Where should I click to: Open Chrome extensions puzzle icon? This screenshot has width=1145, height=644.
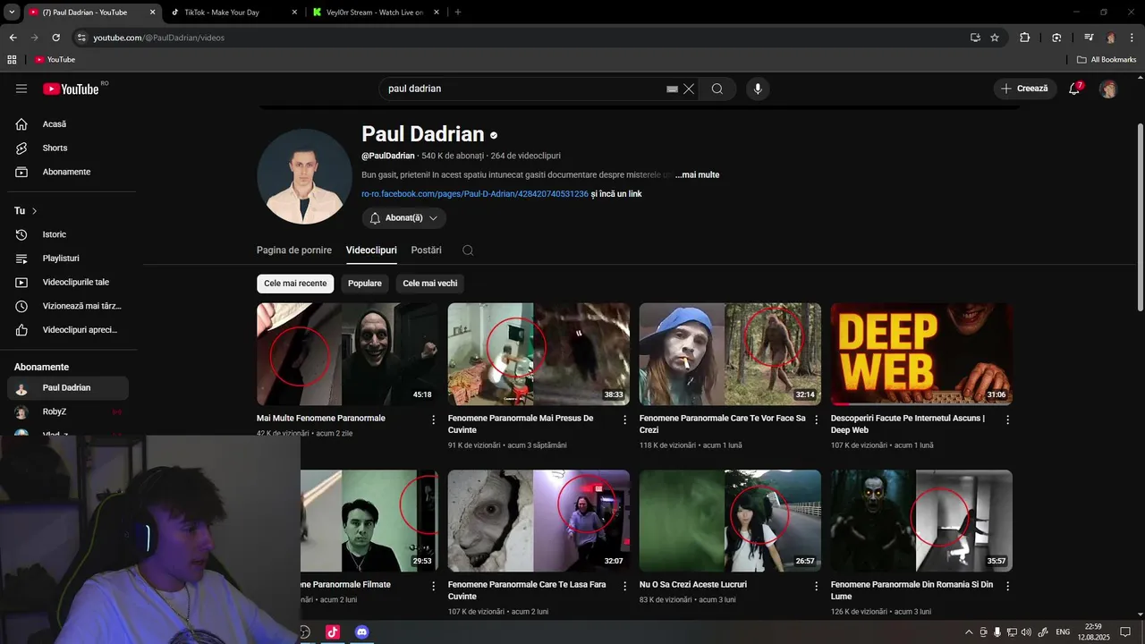tap(1025, 38)
